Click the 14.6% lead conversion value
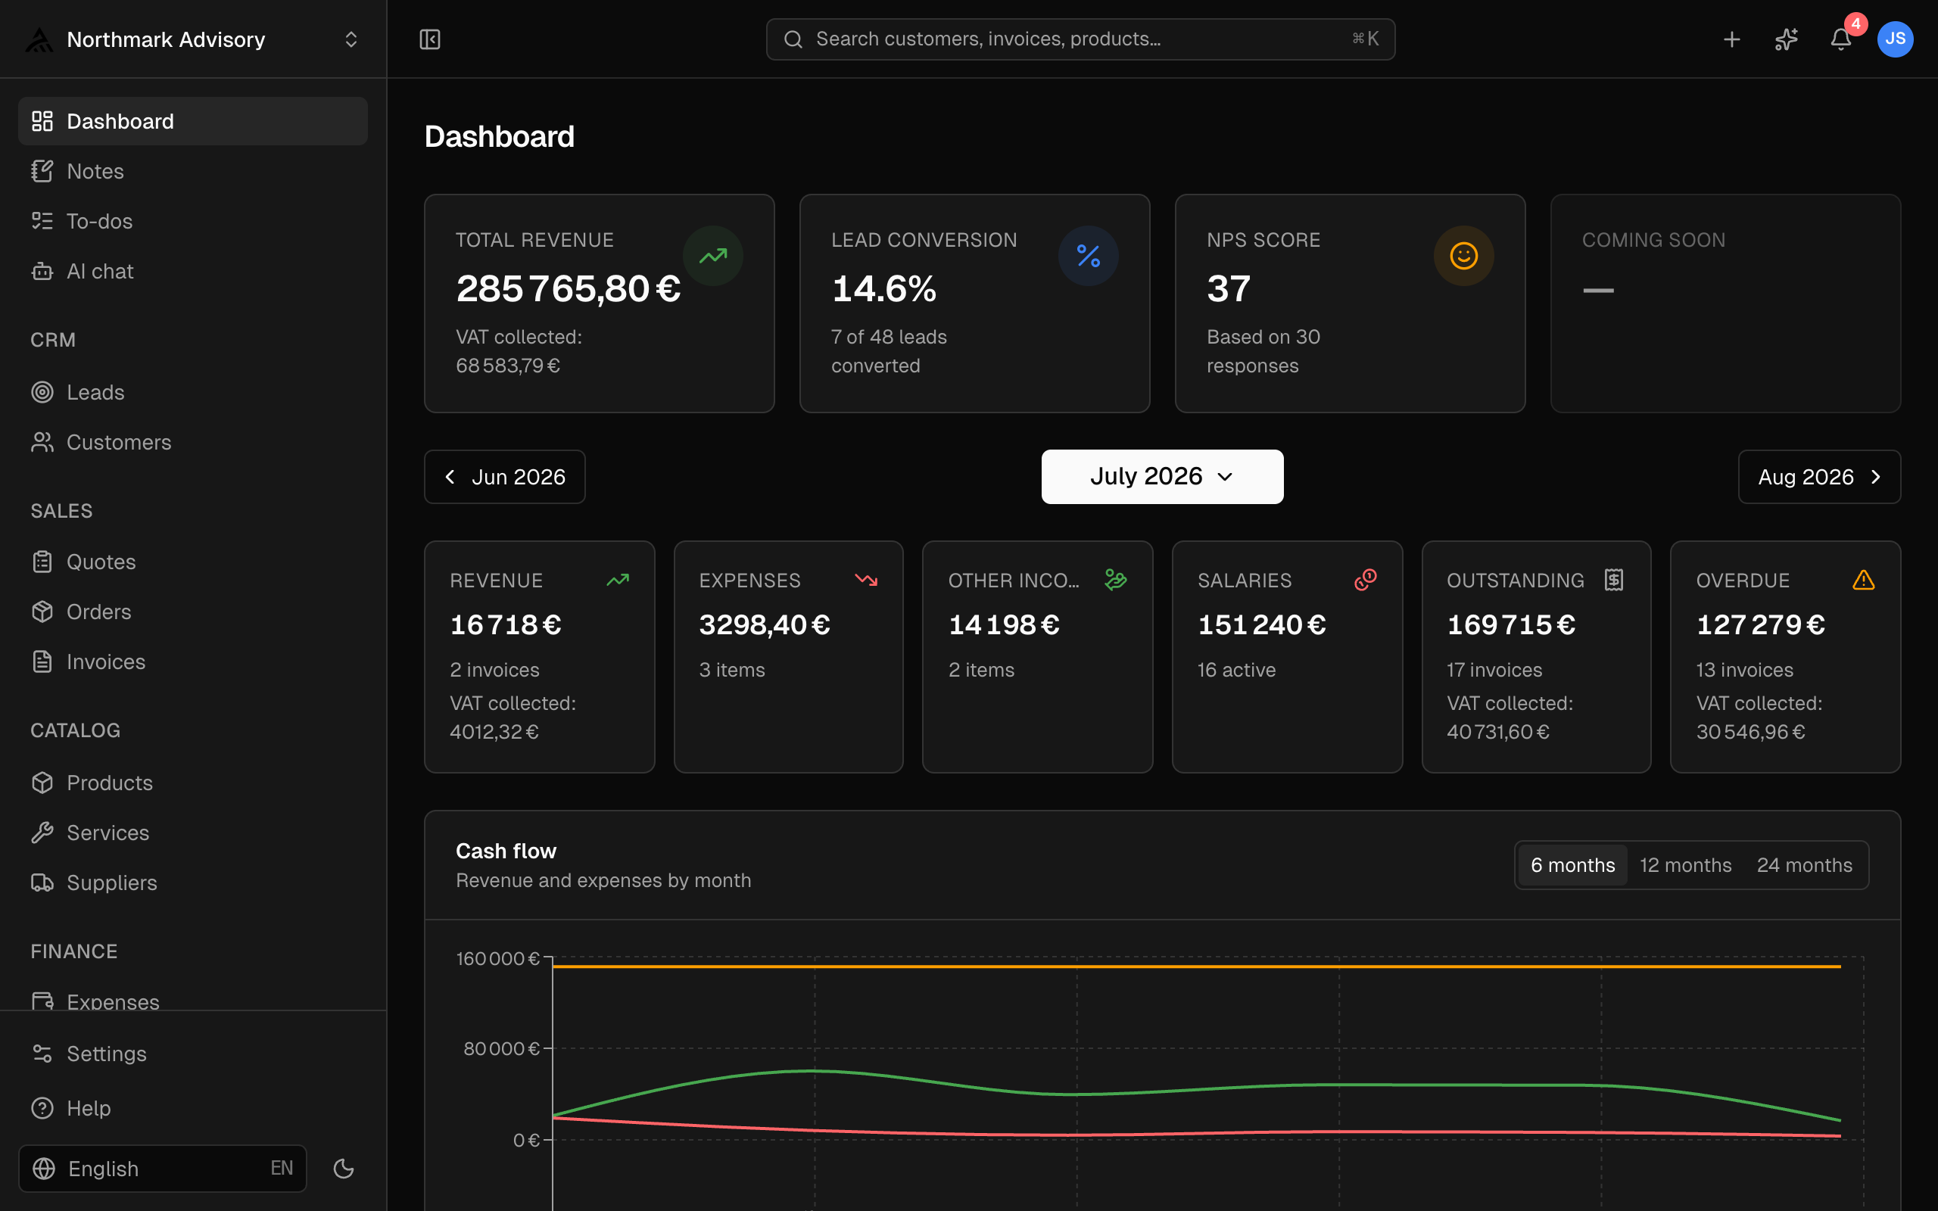This screenshot has height=1211, width=1938. (883, 288)
